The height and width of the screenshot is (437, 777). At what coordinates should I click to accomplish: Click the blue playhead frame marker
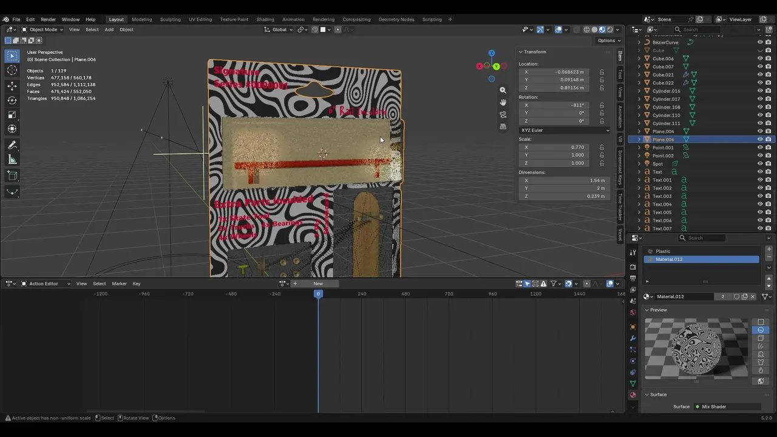pos(318,294)
